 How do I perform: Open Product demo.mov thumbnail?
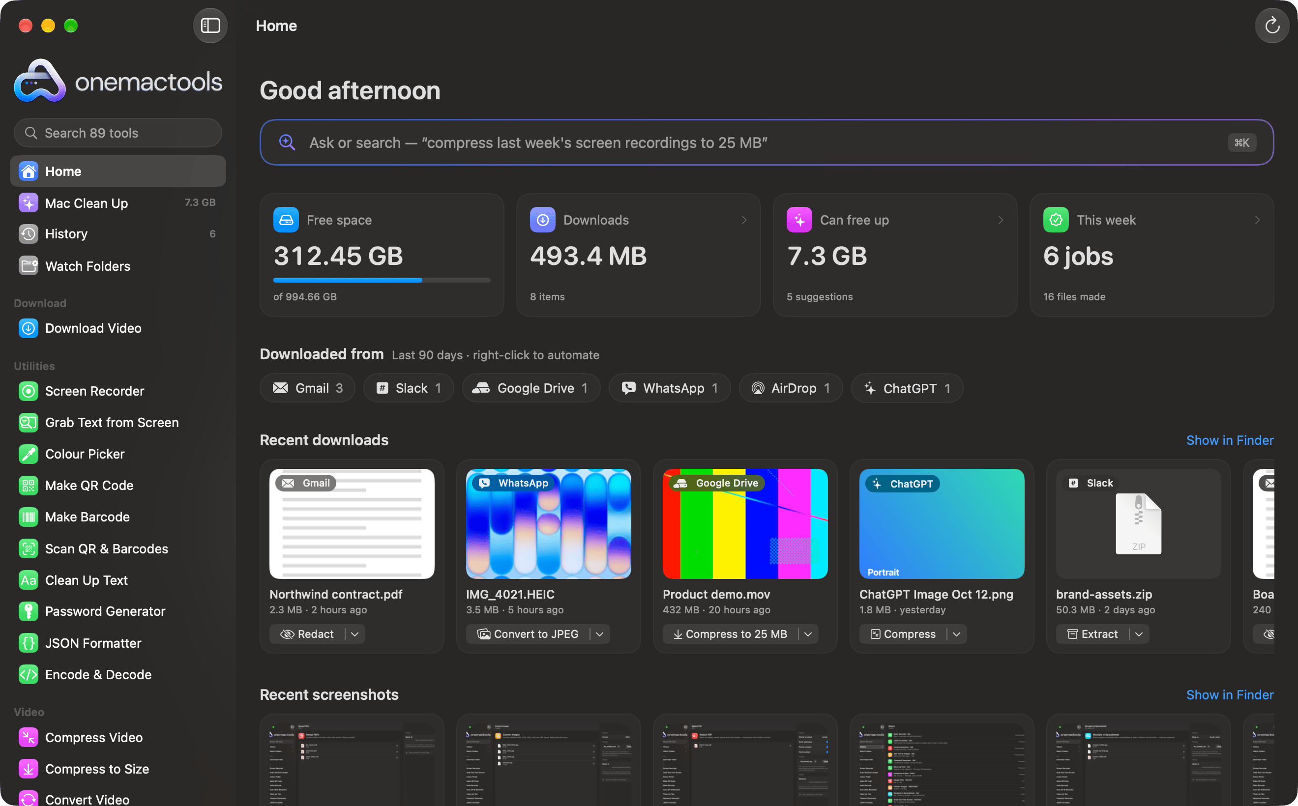[745, 524]
